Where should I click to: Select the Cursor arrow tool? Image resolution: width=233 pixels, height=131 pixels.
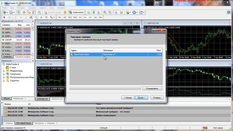point(4,17)
